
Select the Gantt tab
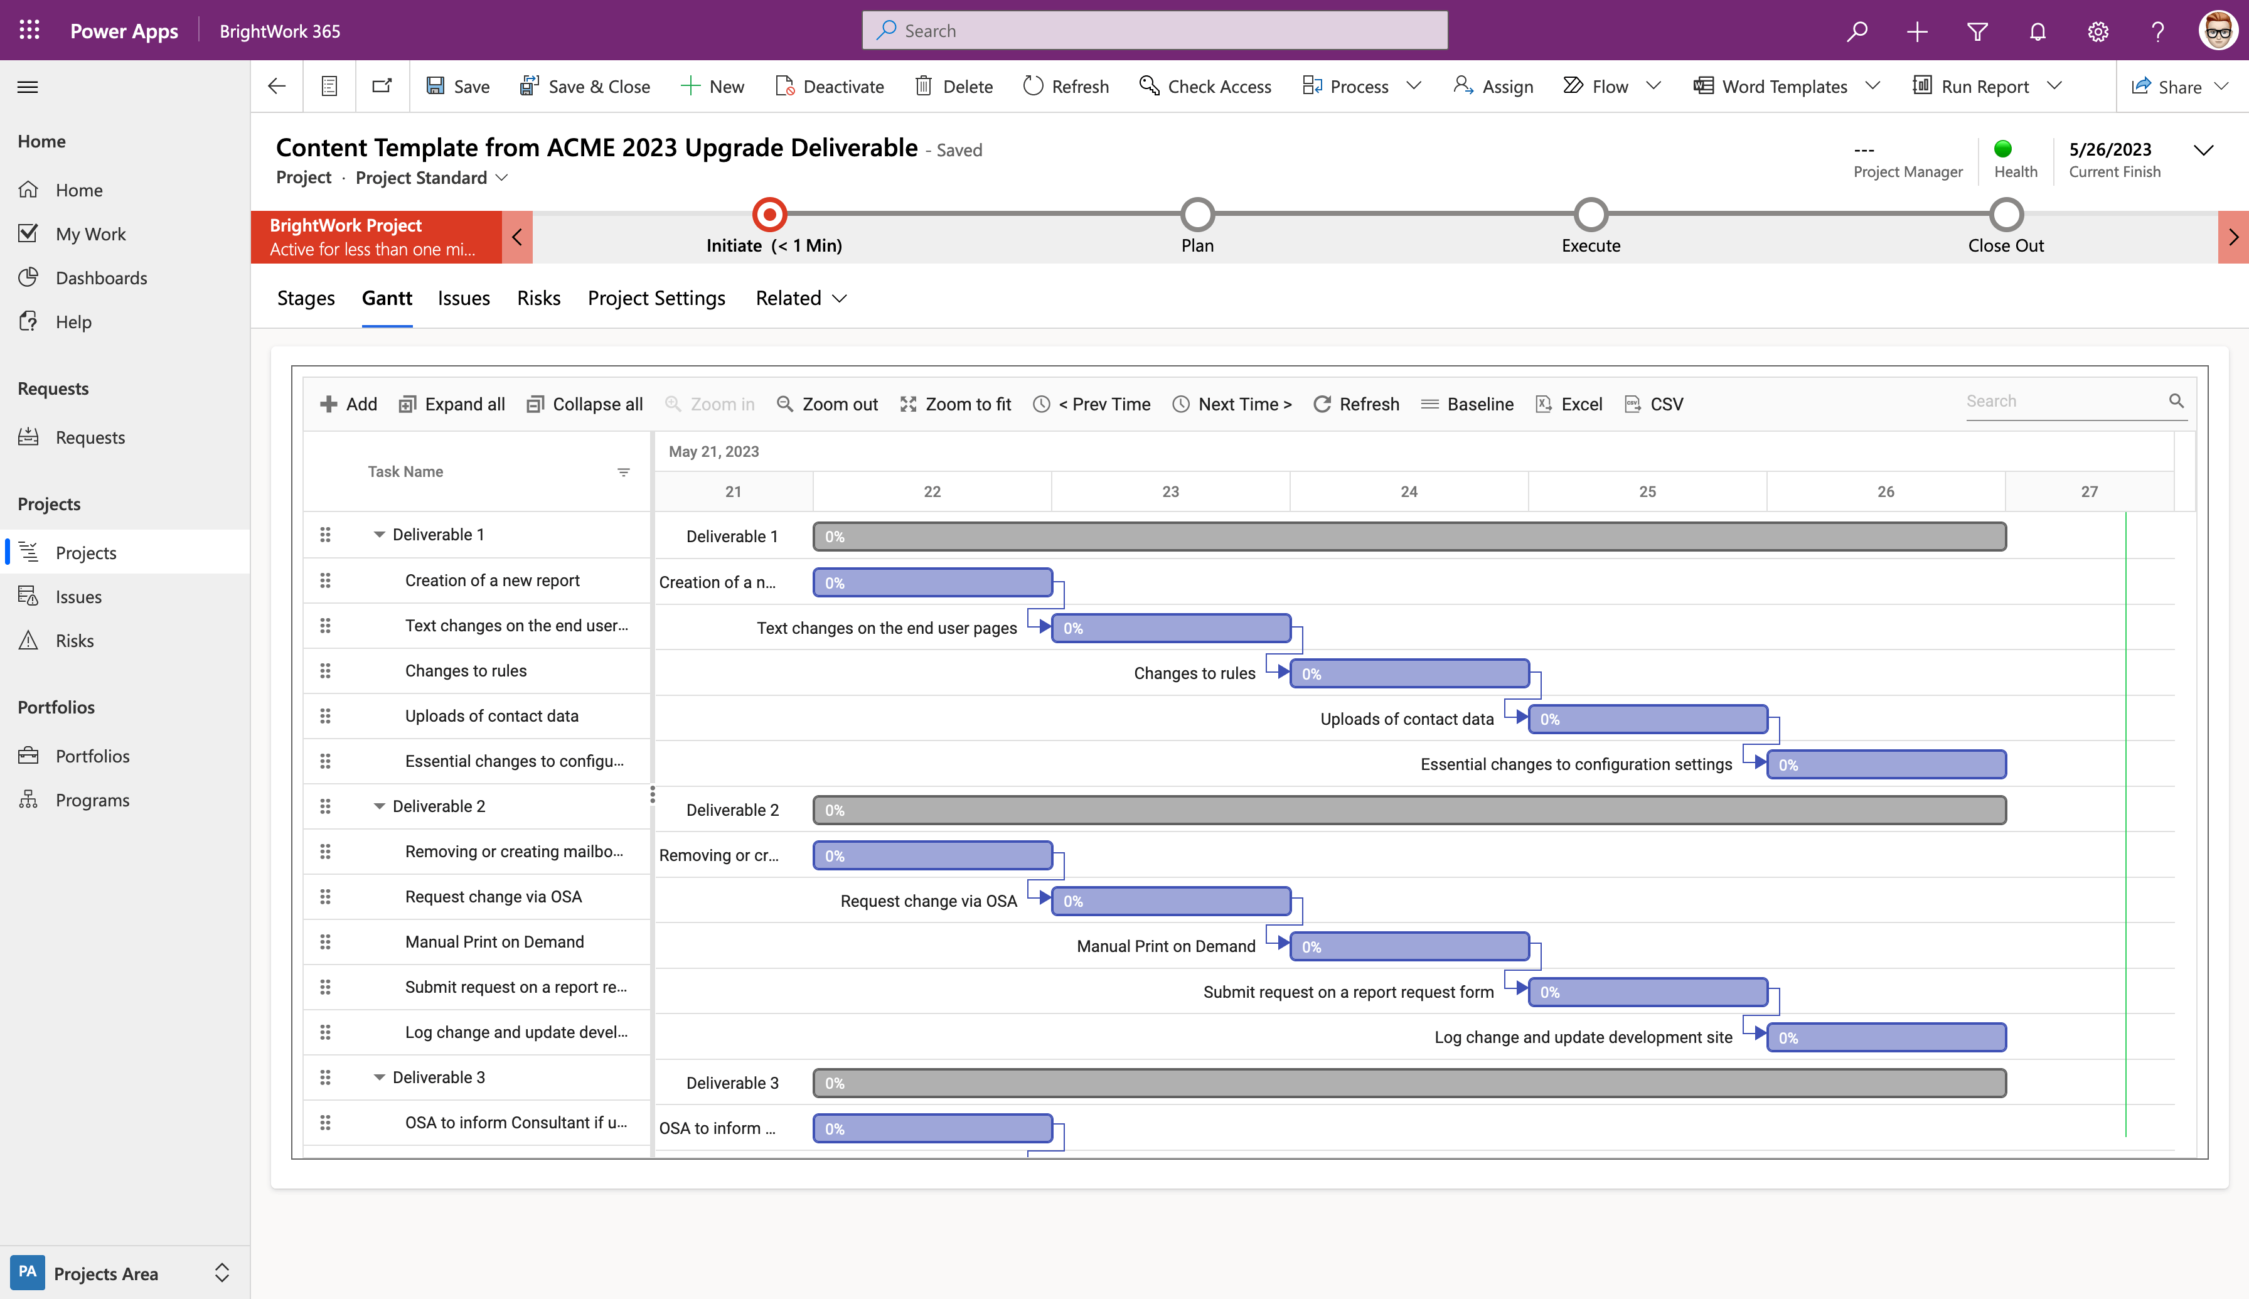pos(387,298)
